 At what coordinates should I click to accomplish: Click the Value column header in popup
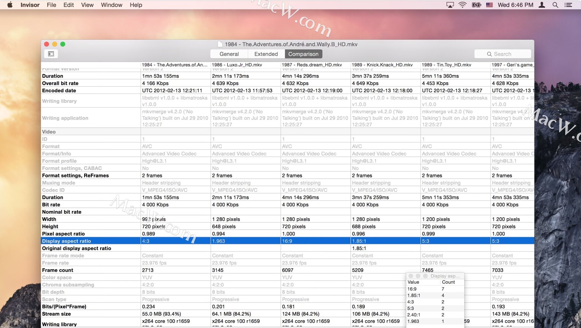(x=423, y=282)
